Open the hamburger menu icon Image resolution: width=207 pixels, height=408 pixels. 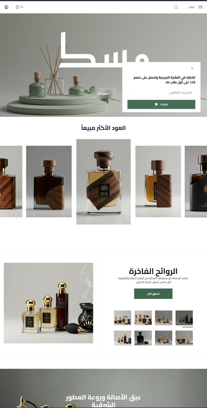tap(200, 7)
